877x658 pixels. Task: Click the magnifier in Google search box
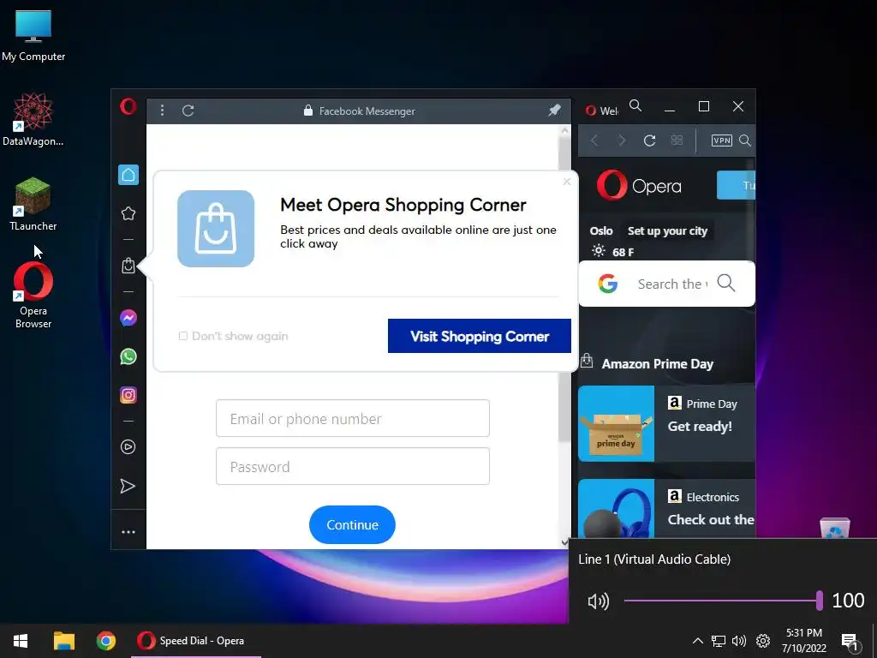[726, 283]
